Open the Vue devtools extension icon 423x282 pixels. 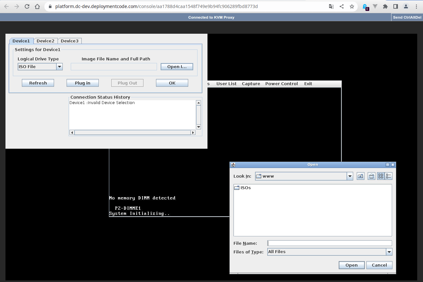pyautogui.click(x=375, y=6)
